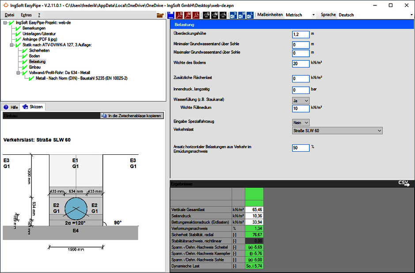
Task: Collapse the Vollwand/Profil-Rohr tree node
Action: (x=18, y=73)
